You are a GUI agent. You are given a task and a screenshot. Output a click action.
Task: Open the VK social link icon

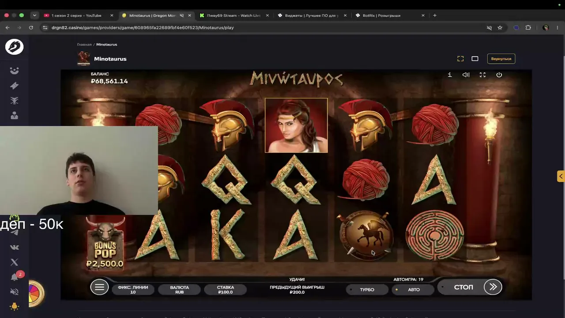coord(15,247)
